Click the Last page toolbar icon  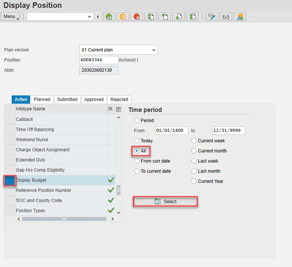pos(192,17)
